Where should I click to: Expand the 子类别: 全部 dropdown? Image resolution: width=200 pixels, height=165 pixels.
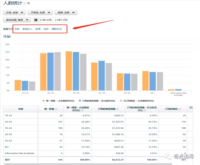point(40,13)
